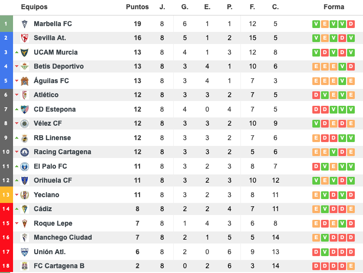Click the position 13 orange rank marker

pos(6,195)
